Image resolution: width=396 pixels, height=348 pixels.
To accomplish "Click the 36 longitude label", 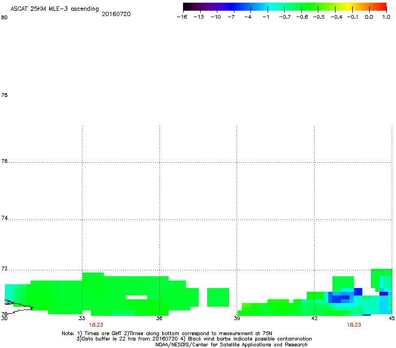I will coord(159,318).
